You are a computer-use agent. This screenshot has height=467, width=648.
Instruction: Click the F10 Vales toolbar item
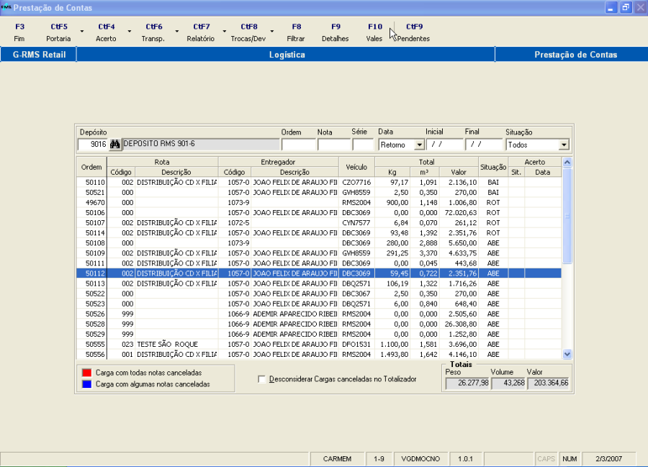click(374, 32)
